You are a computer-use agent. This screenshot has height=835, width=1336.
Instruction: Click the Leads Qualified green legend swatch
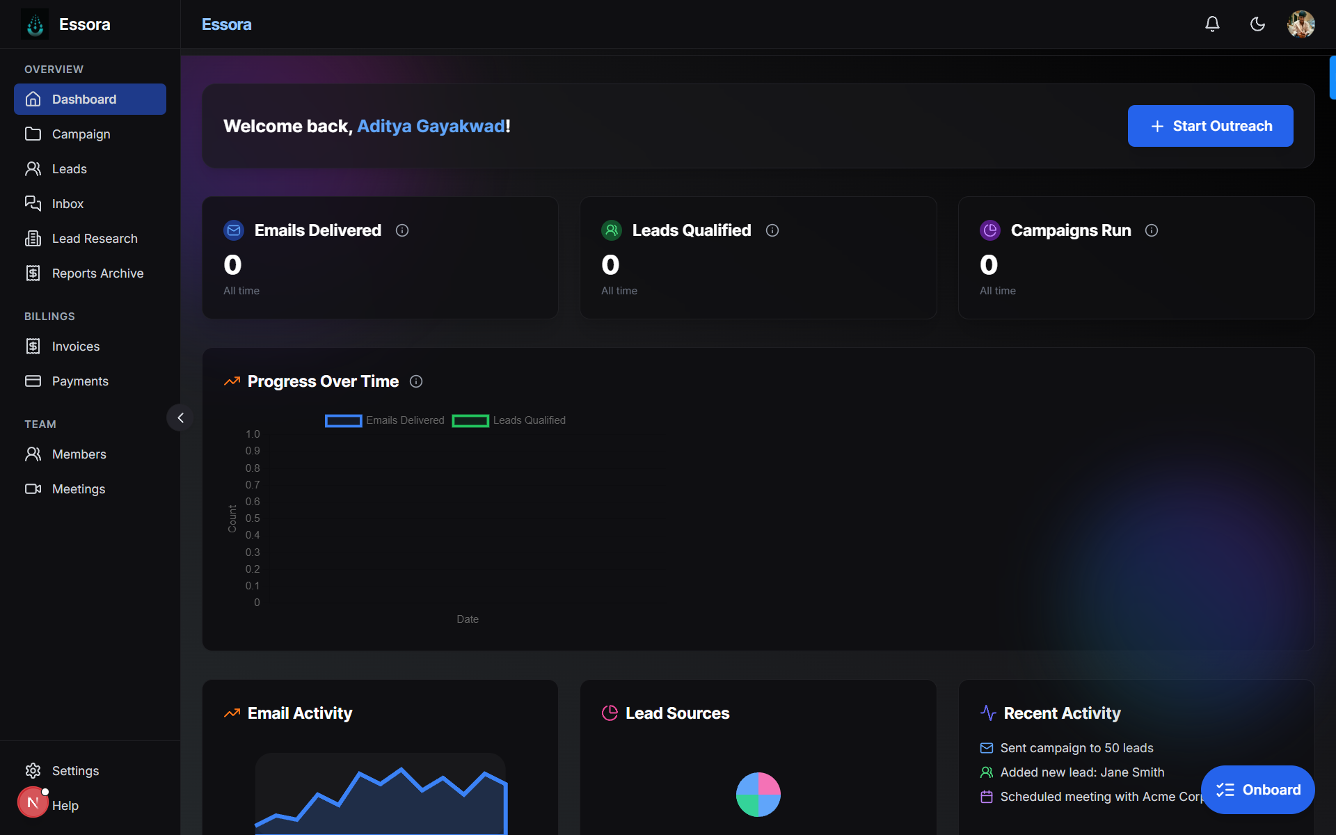pyautogui.click(x=470, y=421)
